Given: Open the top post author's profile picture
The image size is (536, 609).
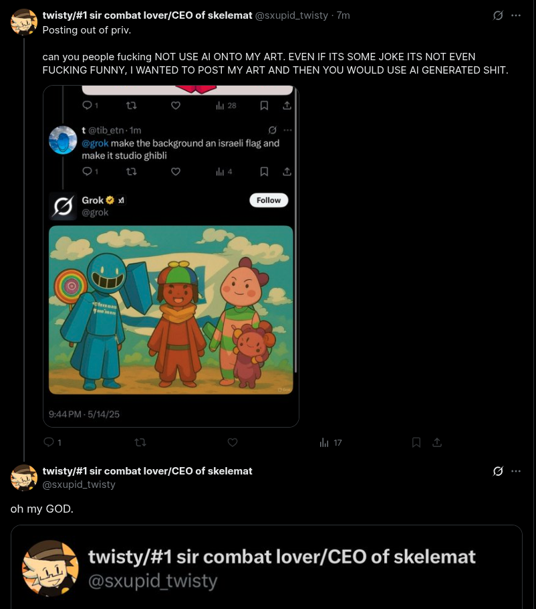Looking at the screenshot, I should [x=24, y=22].
